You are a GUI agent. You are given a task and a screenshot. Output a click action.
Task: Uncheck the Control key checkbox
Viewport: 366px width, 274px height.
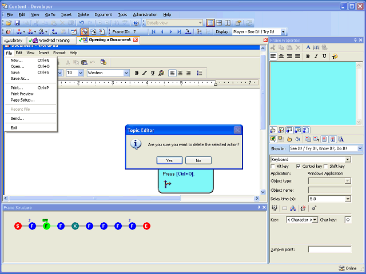(299, 166)
